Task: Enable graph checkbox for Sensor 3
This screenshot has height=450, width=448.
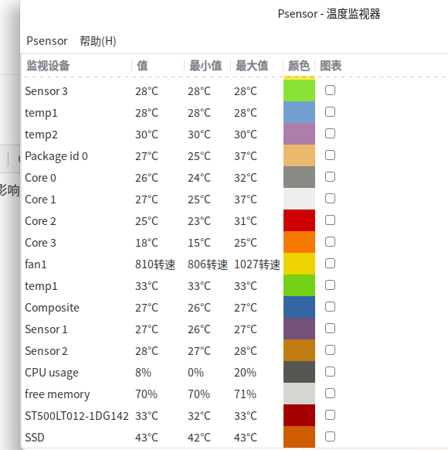Action: coord(330,90)
